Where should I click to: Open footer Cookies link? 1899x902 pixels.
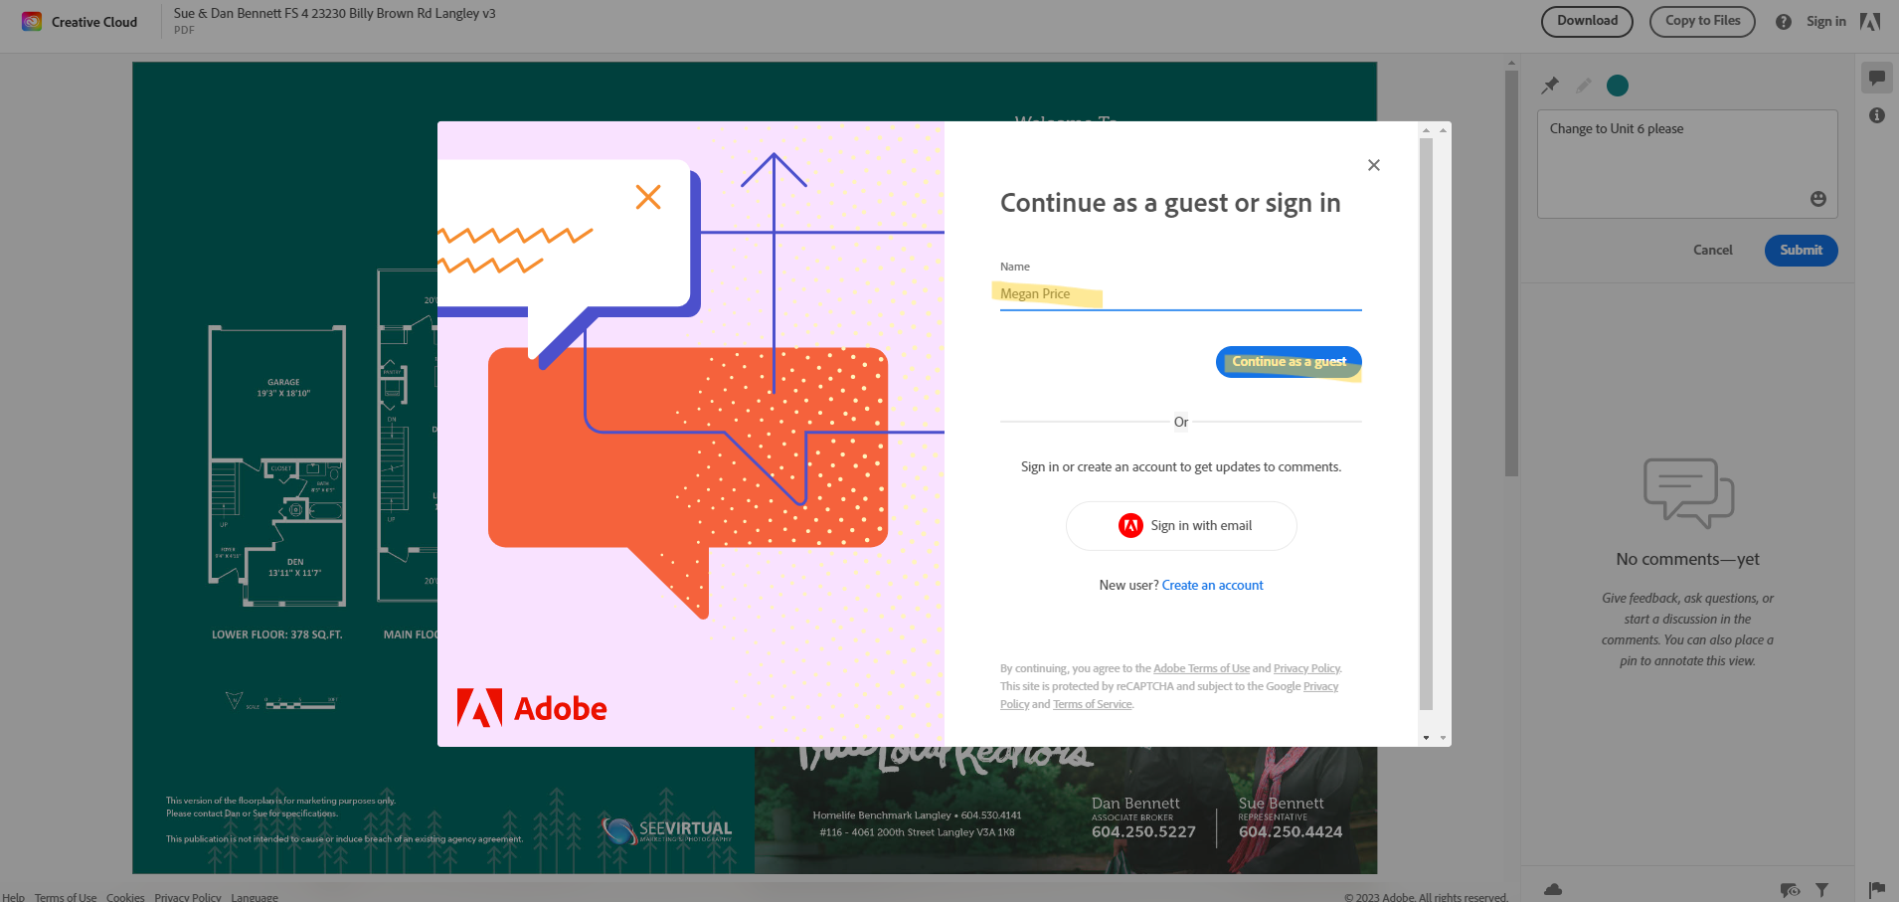(125, 897)
